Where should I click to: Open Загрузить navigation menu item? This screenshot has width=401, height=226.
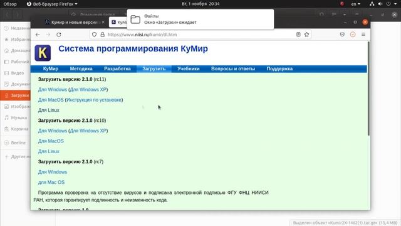tap(154, 68)
